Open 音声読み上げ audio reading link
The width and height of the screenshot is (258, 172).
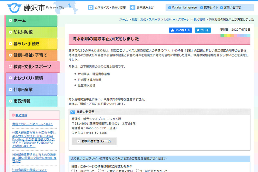click(145, 7)
